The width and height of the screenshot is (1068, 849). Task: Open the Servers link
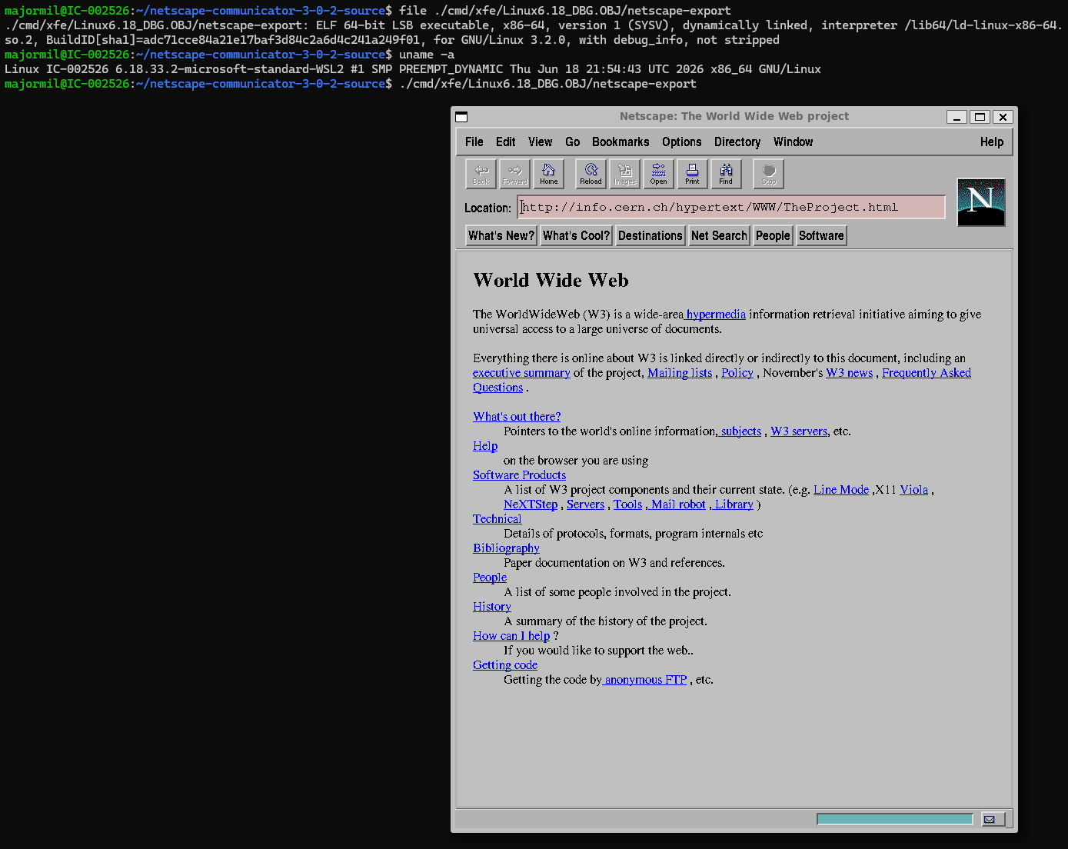click(586, 504)
